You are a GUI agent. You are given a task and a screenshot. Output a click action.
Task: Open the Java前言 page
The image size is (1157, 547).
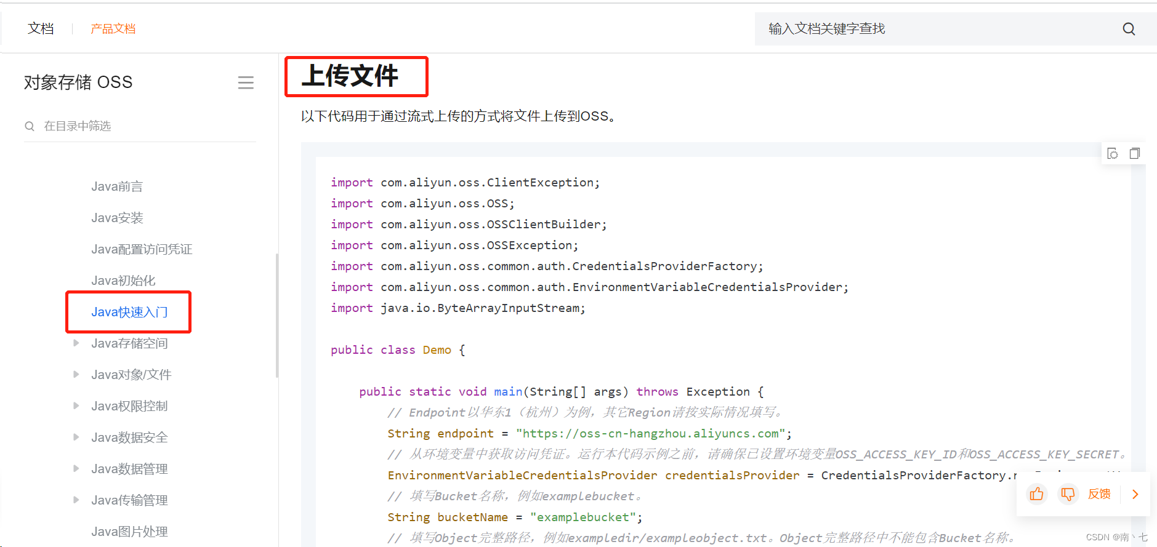pos(117,186)
